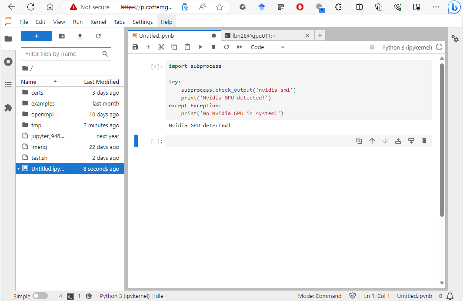Screen dimensions: 463x301
Task: Add a new tab with plus button
Action: click(x=320, y=36)
